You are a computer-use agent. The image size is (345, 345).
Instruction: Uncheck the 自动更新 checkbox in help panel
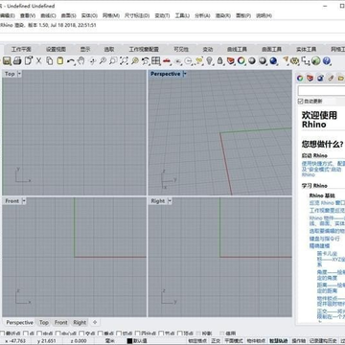pyautogui.click(x=300, y=101)
